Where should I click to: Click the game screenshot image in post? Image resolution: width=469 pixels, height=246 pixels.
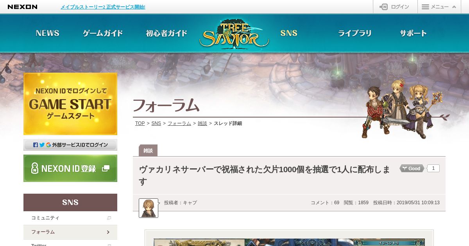tap(289, 242)
